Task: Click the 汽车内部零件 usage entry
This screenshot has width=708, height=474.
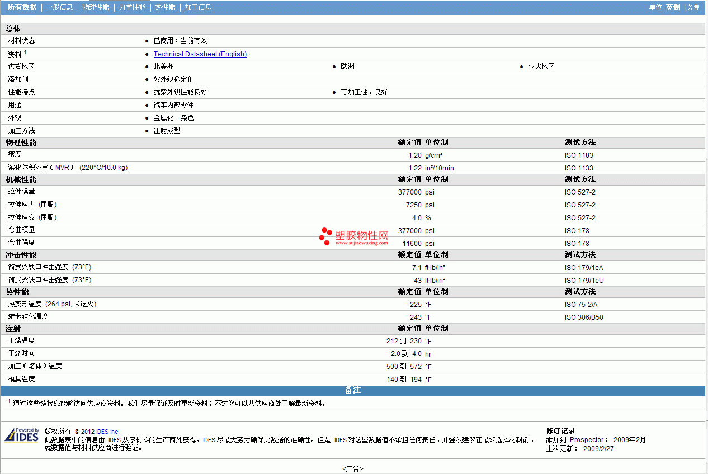Action: tap(173, 105)
